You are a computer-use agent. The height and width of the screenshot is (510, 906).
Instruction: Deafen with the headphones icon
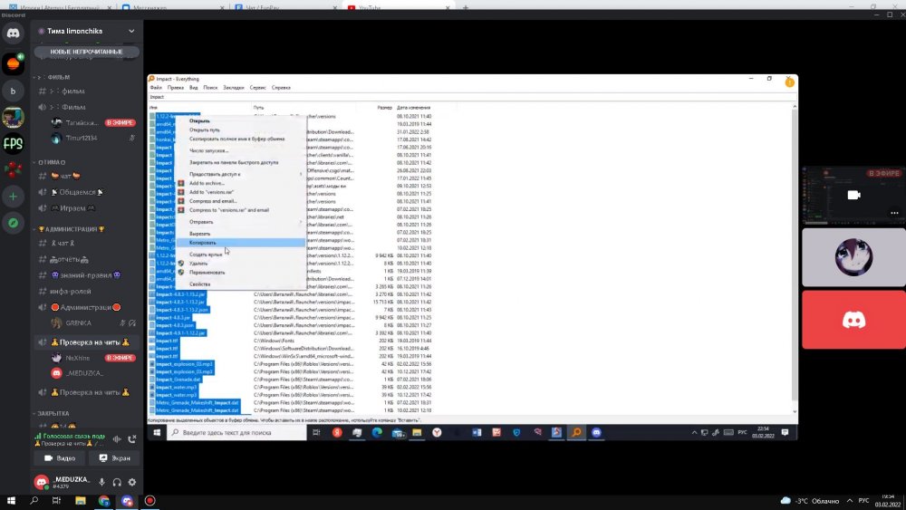click(117, 482)
